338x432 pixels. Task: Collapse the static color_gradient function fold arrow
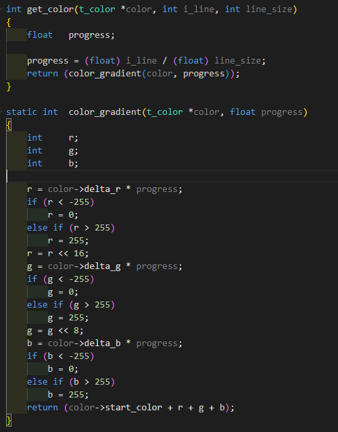pyautogui.click(x=1, y=112)
